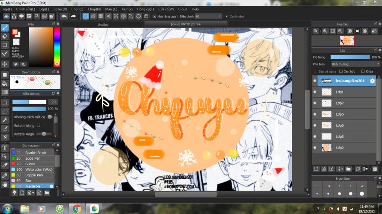Select the Hand tool
382x214 pixels.
4,185
